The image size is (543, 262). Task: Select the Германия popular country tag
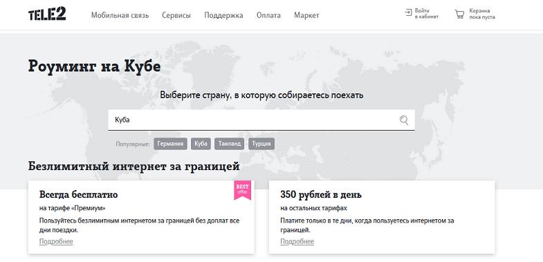point(170,144)
